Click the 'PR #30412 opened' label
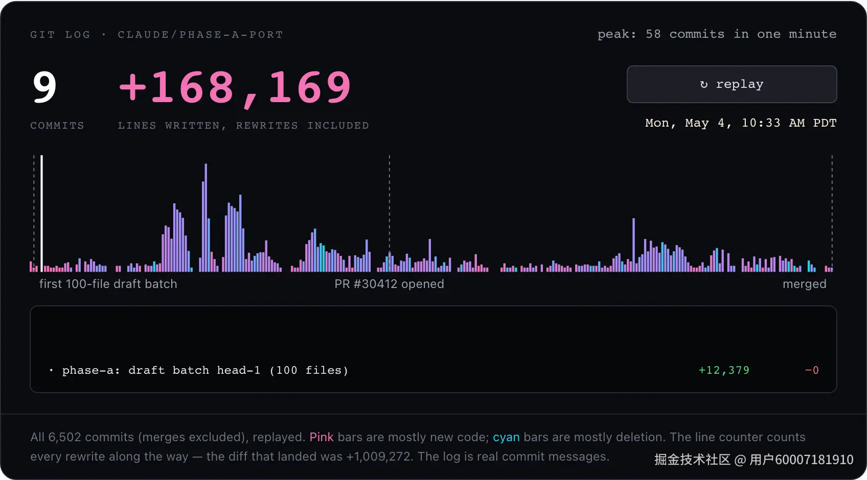The height and width of the screenshot is (480, 867). pyautogui.click(x=389, y=284)
